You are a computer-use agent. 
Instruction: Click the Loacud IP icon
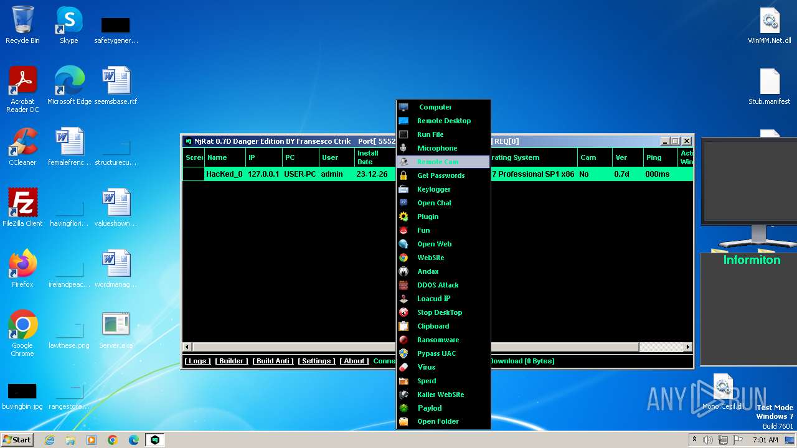403,299
